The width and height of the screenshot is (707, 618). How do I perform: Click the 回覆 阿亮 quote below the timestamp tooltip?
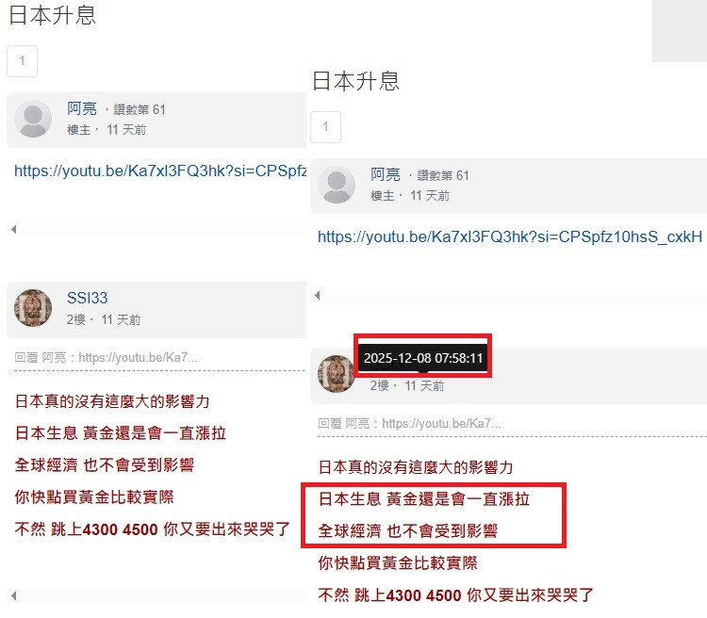[409, 424]
